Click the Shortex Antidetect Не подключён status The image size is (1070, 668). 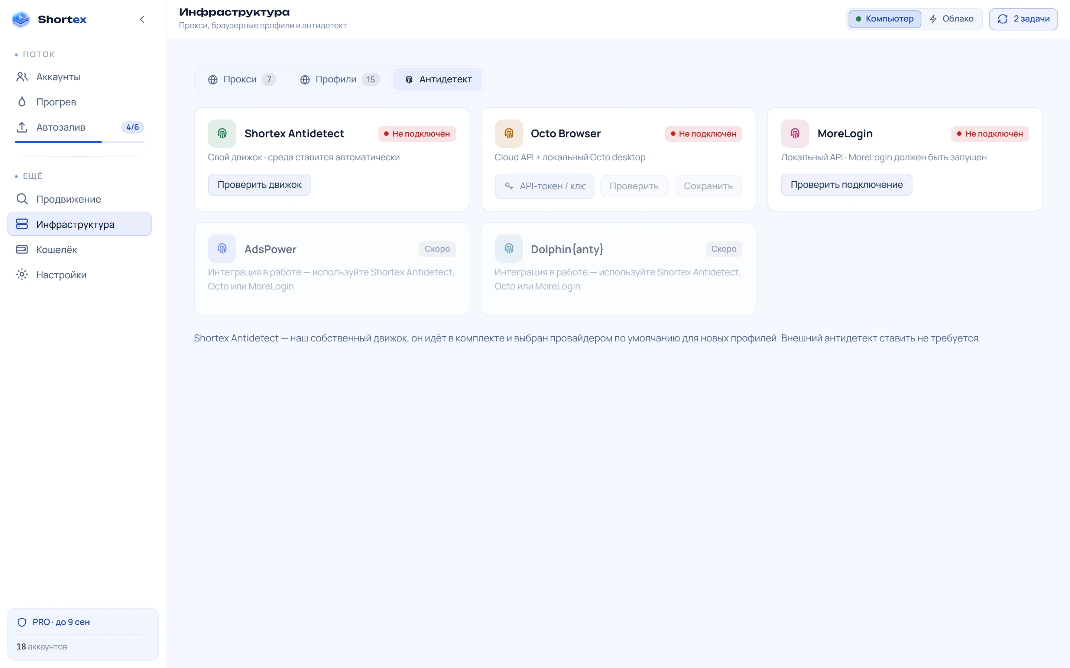[x=417, y=134]
